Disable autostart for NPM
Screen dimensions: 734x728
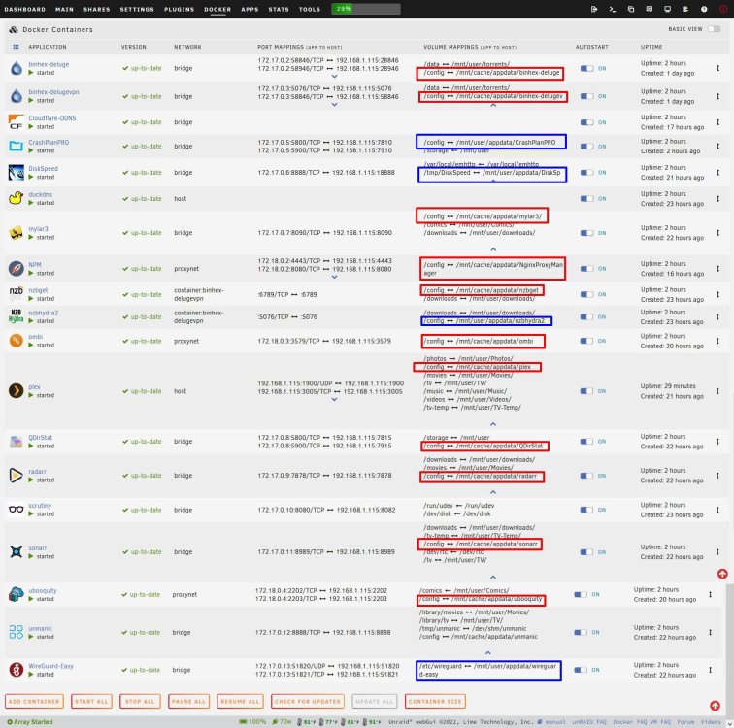click(586, 269)
